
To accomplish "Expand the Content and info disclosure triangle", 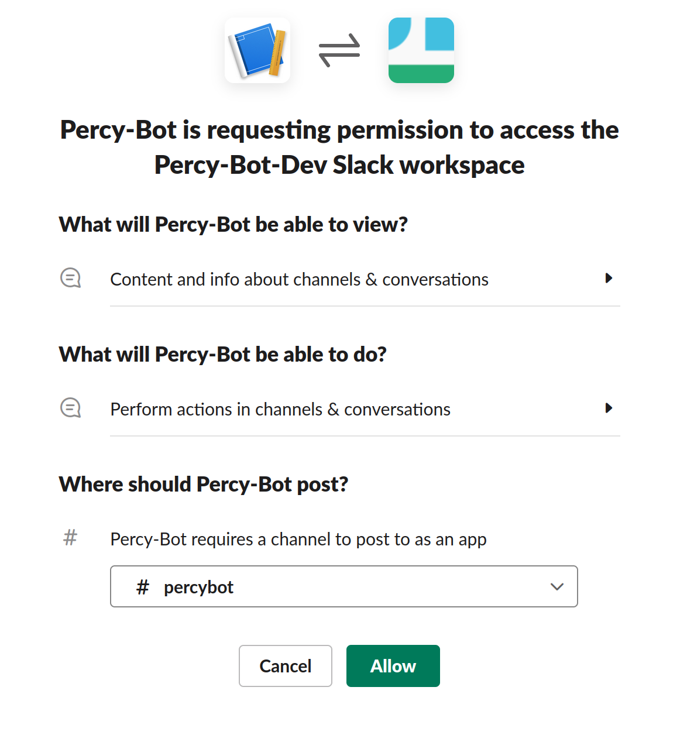I will (609, 278).
